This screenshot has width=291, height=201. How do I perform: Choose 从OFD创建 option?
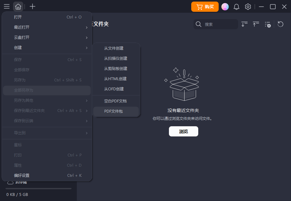tap(116, 89)
